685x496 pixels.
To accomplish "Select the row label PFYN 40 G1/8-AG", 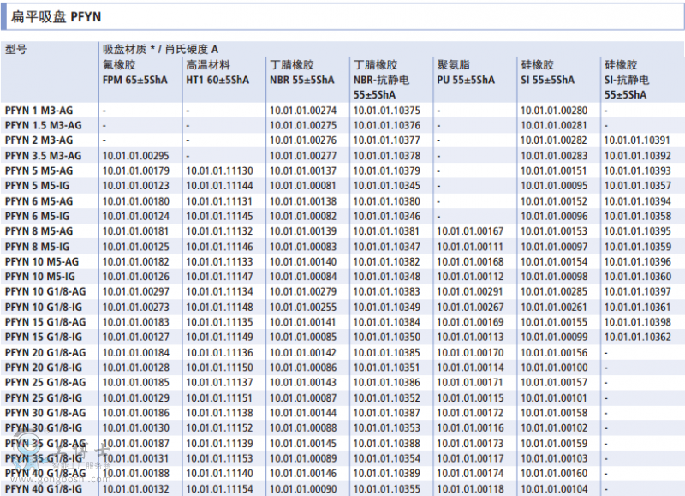I will (45, 473).
